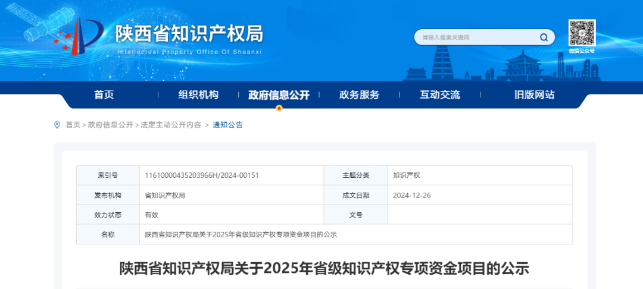
Task: Click the 知识产权 category value
Action: 407,175
